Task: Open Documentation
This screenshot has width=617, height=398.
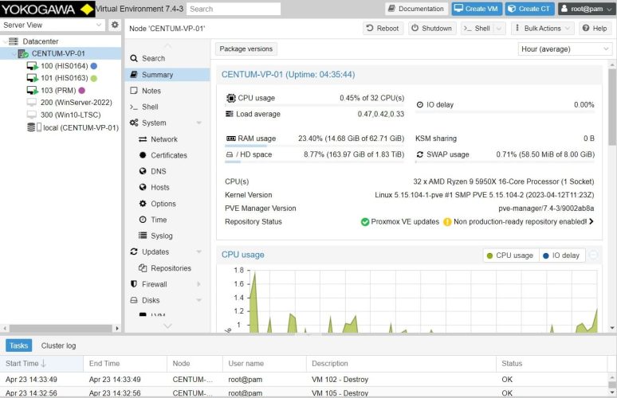Action: [416, 9]
